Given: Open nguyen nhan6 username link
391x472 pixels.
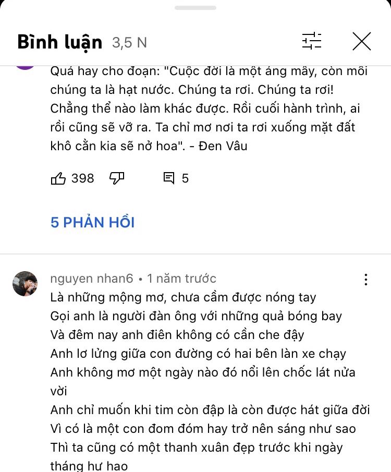Looking at the screenshot, I should (92, 279).
